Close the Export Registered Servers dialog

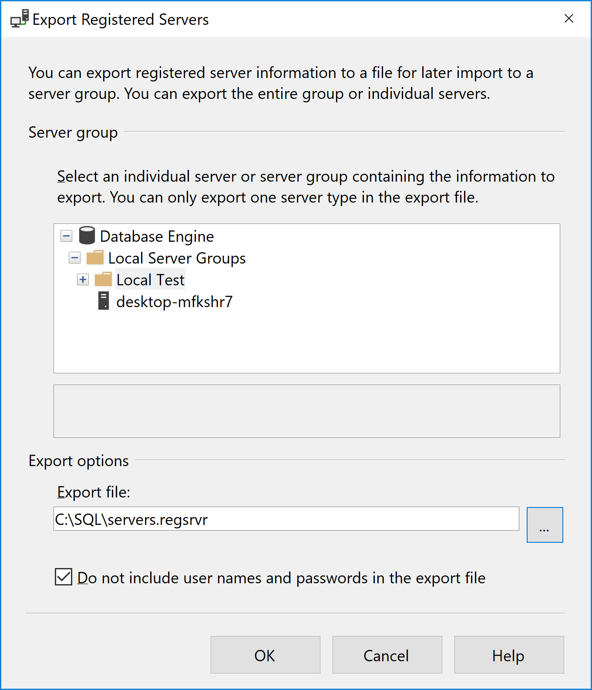click(x=568, y=19)
